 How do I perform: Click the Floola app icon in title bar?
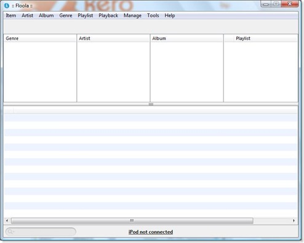click(7, 6)
